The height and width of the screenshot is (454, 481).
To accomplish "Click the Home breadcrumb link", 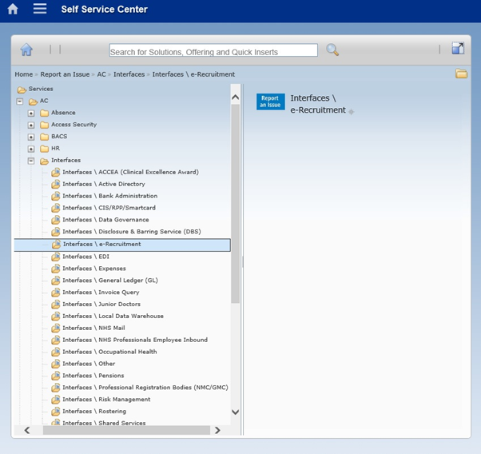I will coord(24,74).
